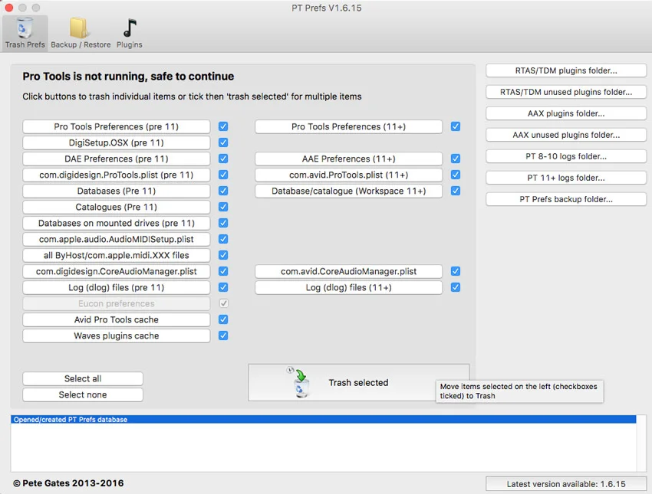Toggle com.digidesign.ProTools.plist checkbox

(223, 175)
